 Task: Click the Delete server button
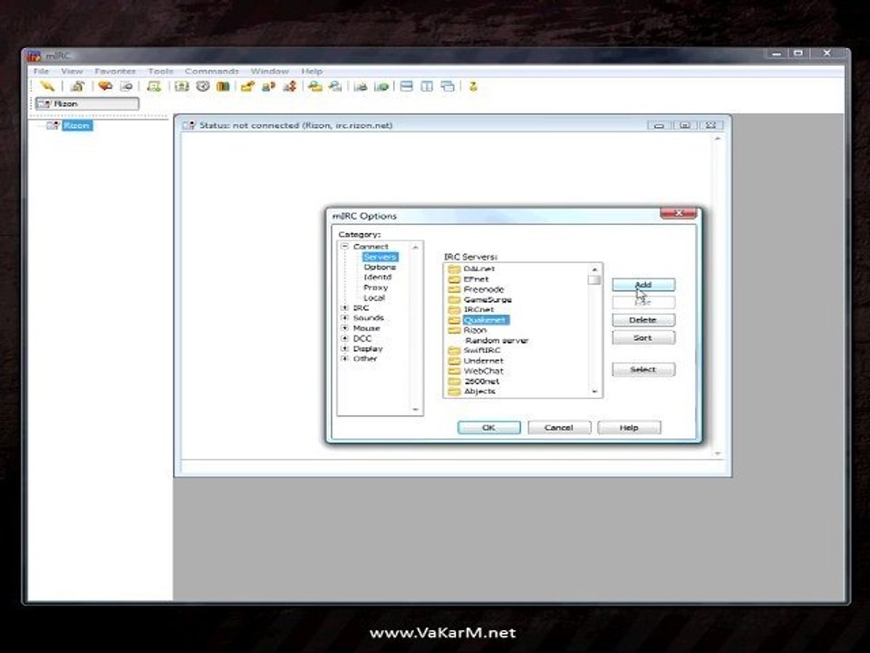click(643, 320)
